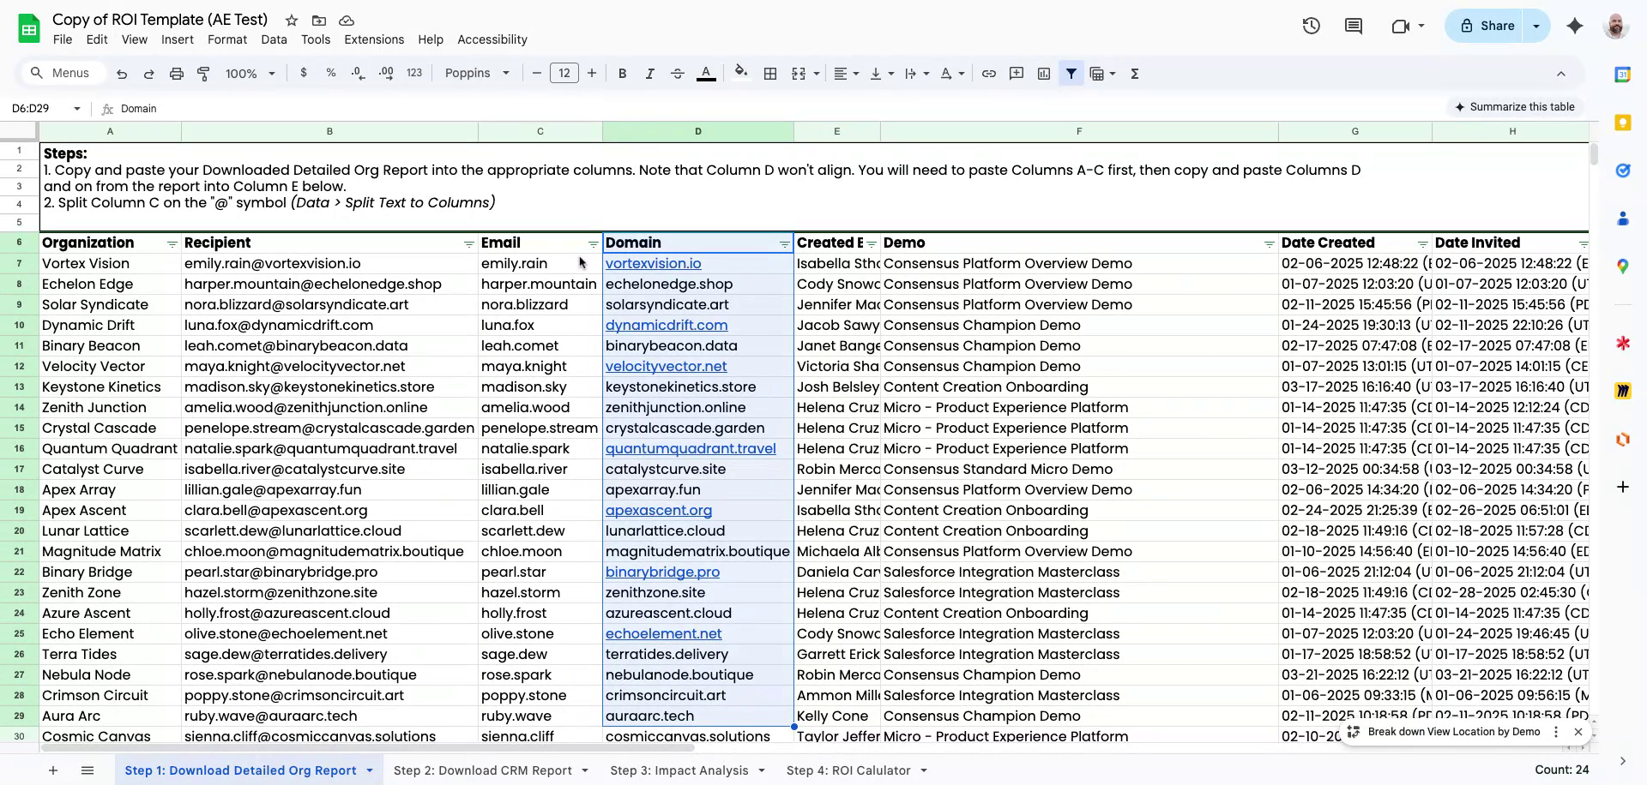
Task: Expand the Step 2: Download CRM Report sheet menu
Action: (586, 770)
